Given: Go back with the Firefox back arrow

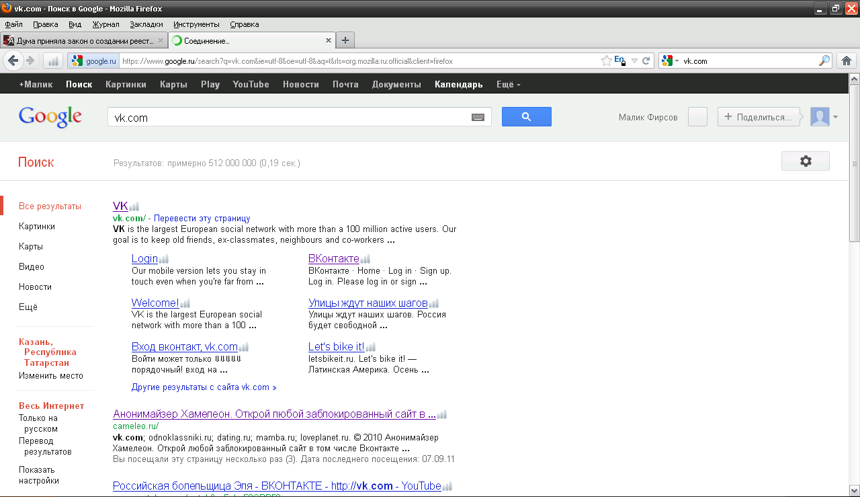Looking at the screenshot, I should [x=13, y=61].
